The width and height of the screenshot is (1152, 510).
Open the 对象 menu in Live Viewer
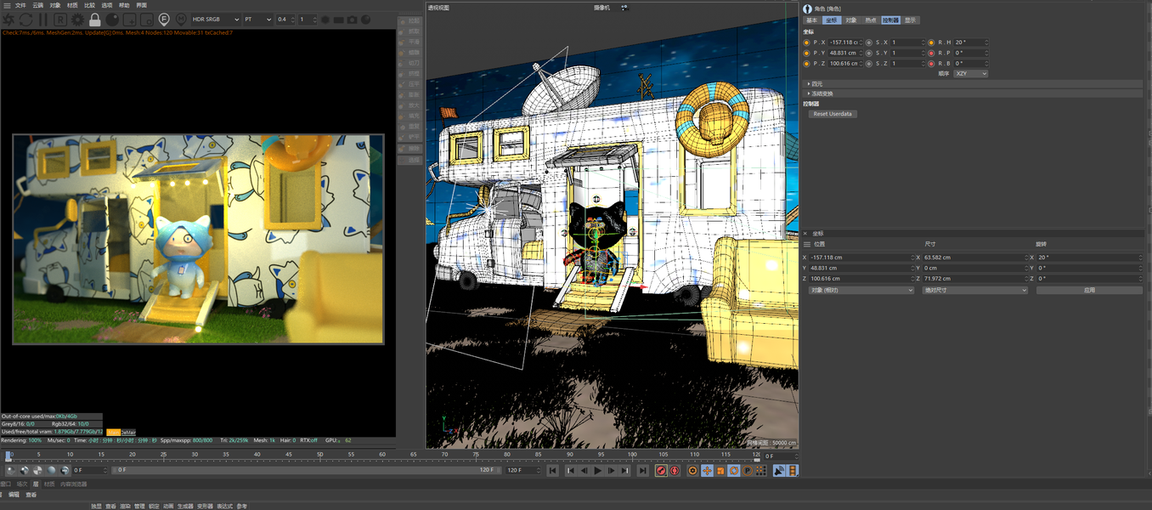click(x=55, y=5)
